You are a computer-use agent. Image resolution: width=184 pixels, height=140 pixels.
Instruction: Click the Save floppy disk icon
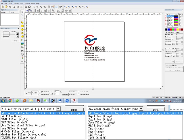tap(10, 7)
